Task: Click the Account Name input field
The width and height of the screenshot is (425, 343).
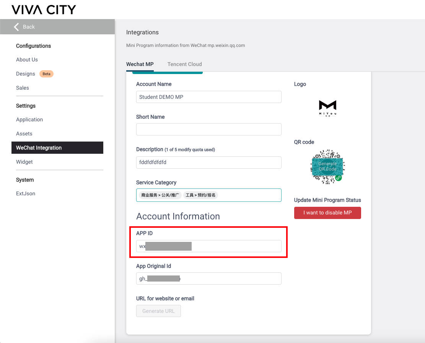Action: point(209,97)
